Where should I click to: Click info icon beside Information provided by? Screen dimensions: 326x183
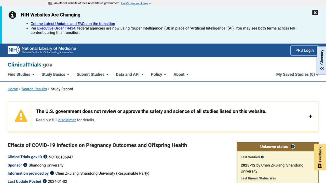[52, 173]
